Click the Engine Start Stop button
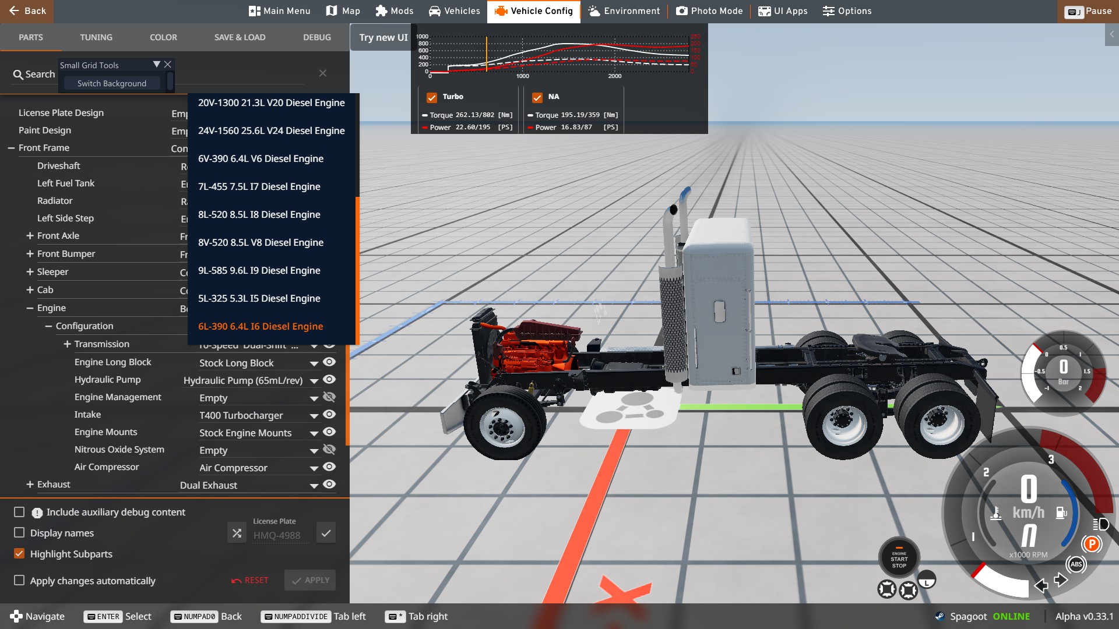The image size is (1119, 629). 899,559
